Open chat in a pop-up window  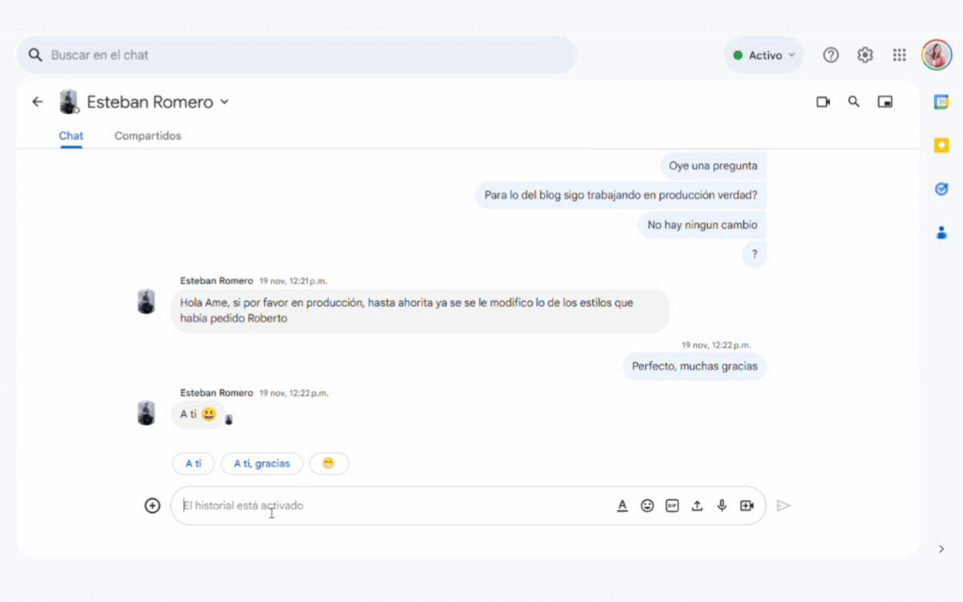pos(885,102)
